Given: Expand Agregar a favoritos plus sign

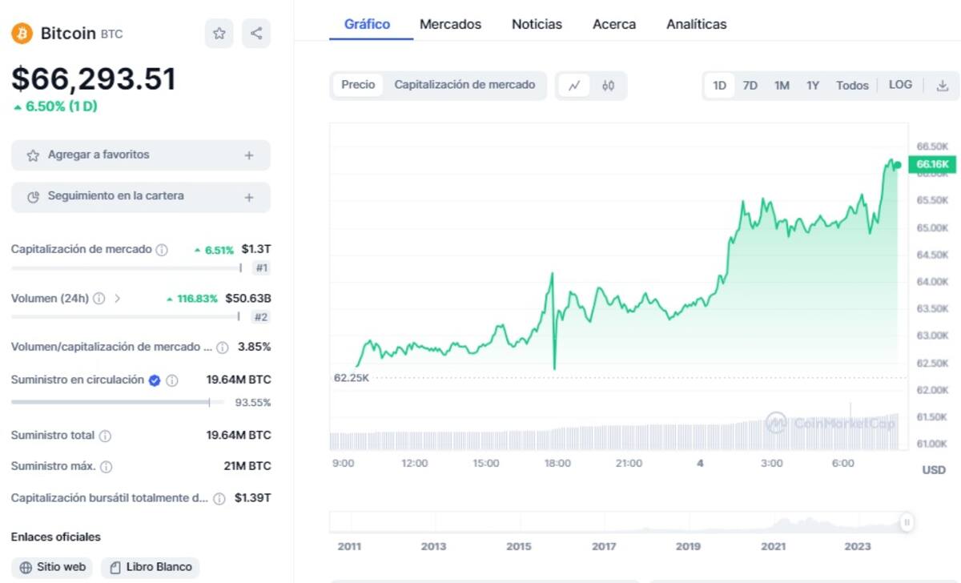Looking at the screenshot, I should (x=249, y=155).
